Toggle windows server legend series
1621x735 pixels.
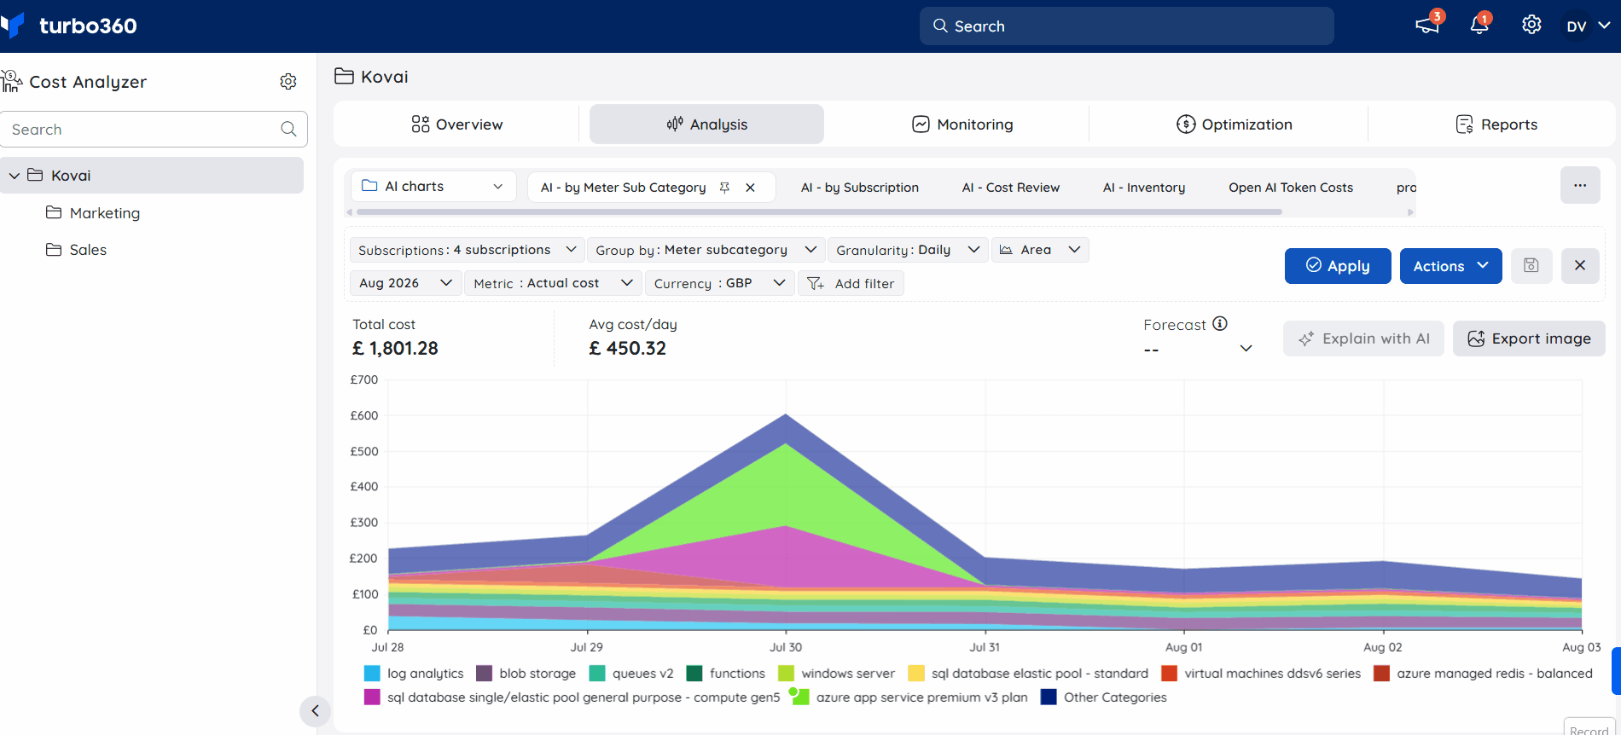[x=837, y=674]
